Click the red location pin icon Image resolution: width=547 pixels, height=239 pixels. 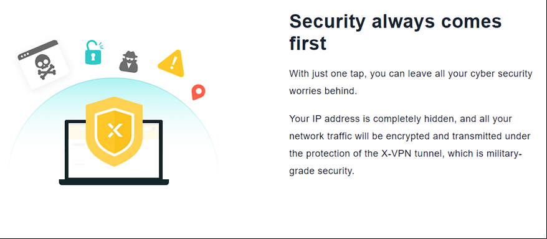pos(198,92)
